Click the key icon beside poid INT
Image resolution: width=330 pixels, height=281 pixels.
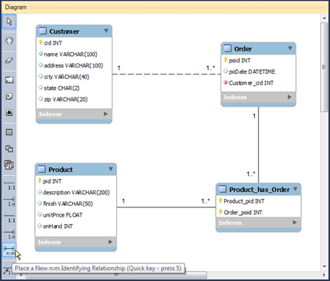(225, 60)
